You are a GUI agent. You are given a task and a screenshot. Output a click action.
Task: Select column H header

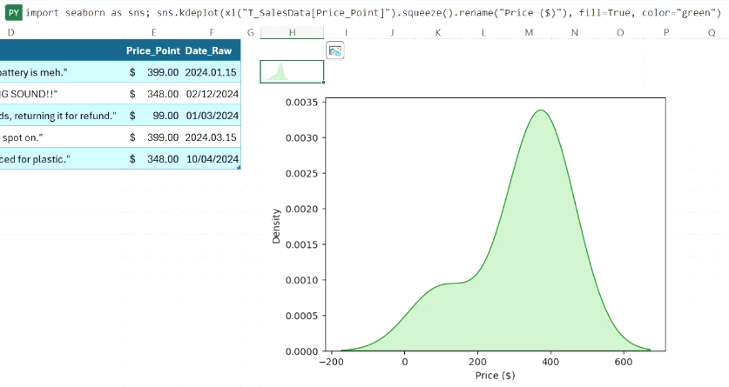pyautogui.click(x=292, y=32)
